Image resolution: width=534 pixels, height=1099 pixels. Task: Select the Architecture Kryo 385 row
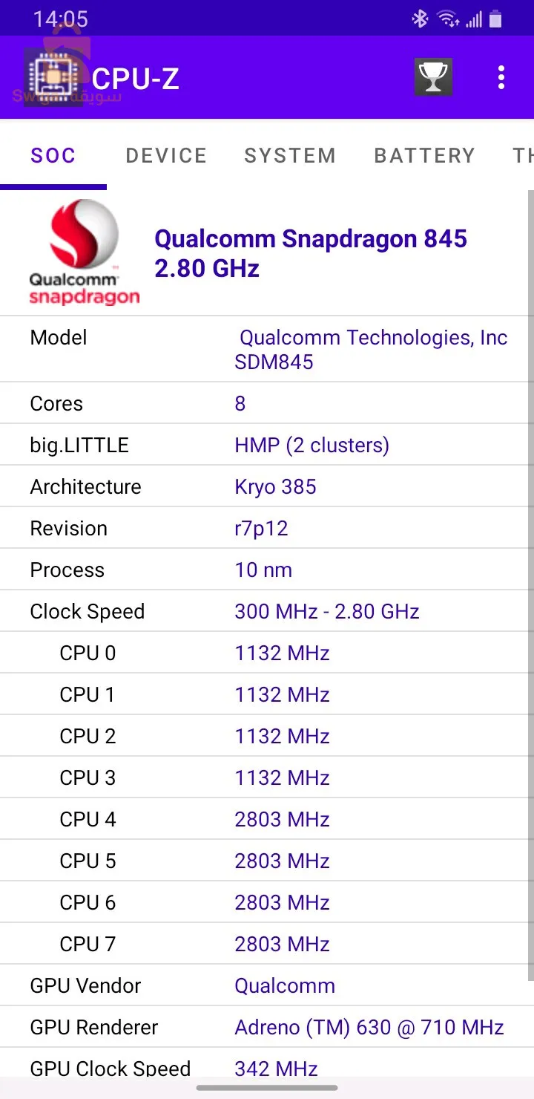(267, 486)
